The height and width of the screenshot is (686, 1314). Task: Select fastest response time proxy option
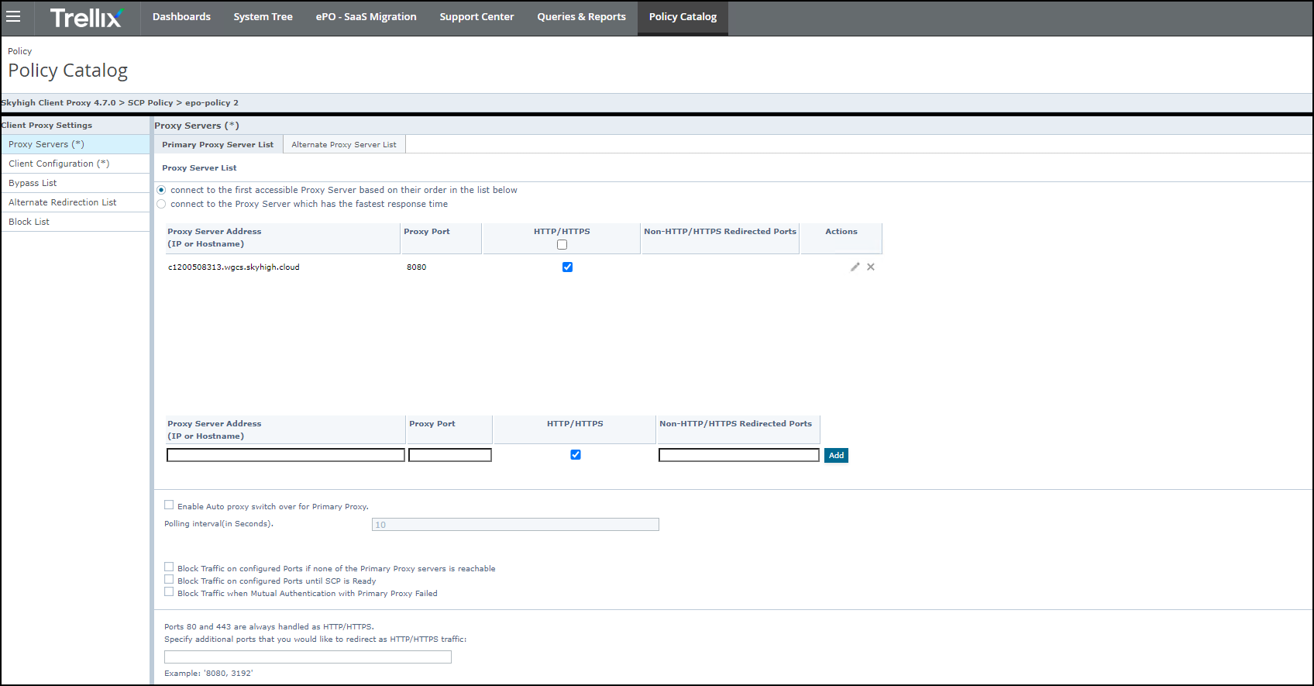(x=161, y=204)
